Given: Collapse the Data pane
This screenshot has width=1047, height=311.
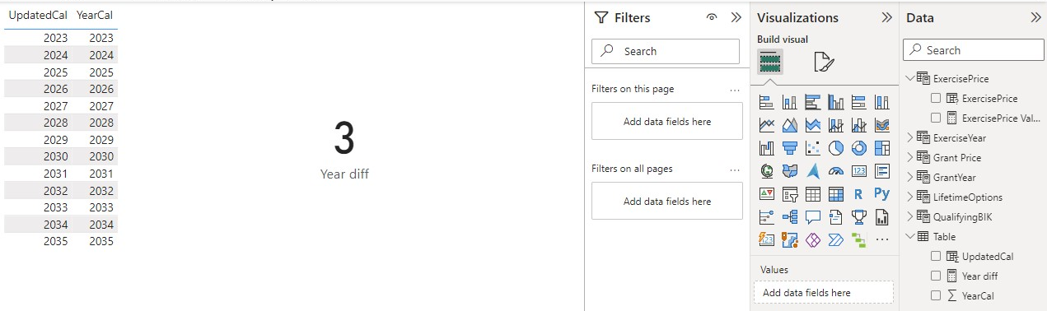Looking at the screenshot, I should (x=1035, y=17).
